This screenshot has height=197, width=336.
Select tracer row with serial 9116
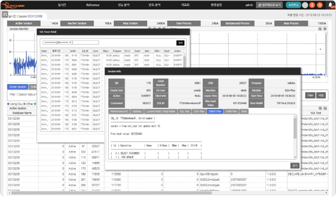pyautogui.click(x=112, y=56)
